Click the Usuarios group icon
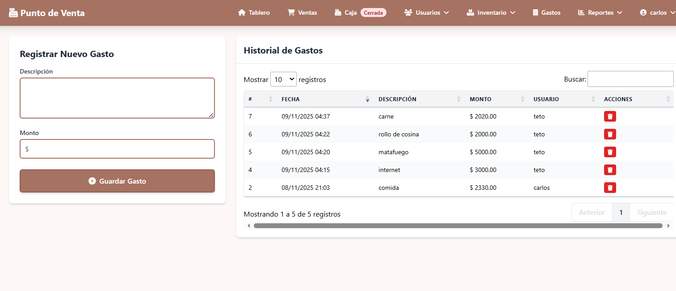 tap(408, 12)
